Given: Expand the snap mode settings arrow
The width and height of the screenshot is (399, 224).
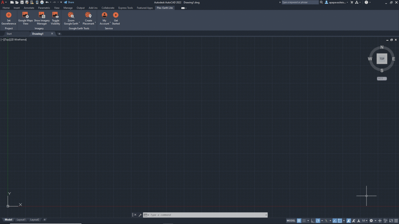Looking at the screenshot, I should [x=308, y=221].
